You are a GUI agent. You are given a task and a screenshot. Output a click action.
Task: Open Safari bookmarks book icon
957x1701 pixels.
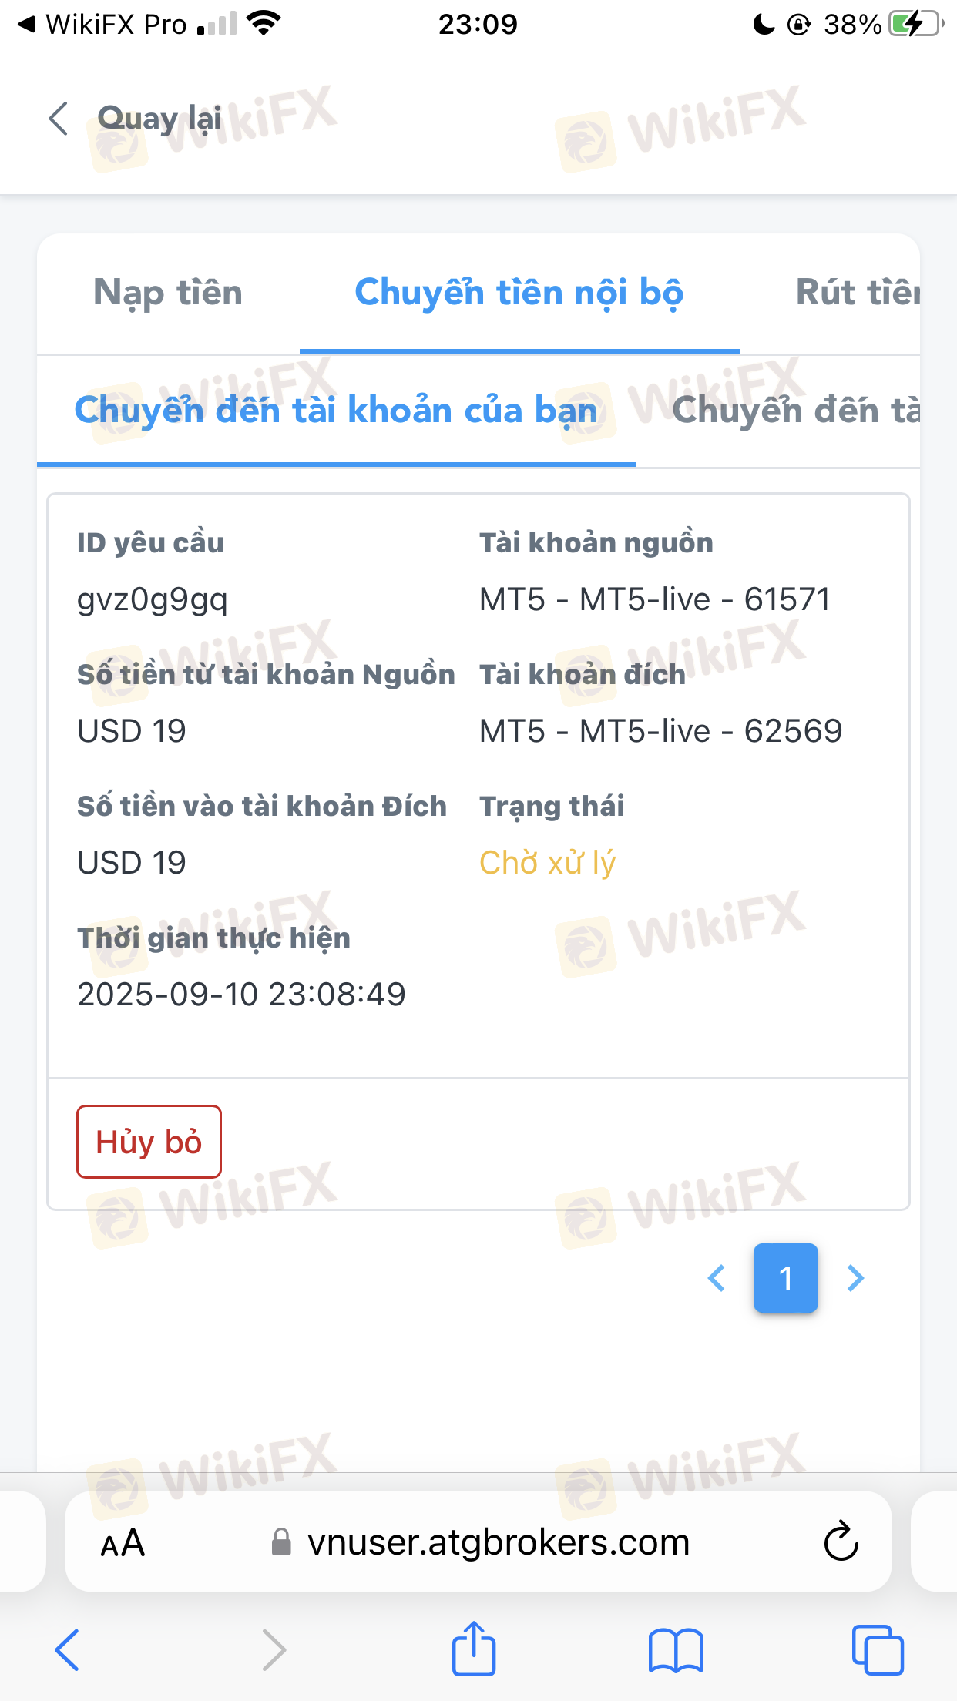[x=676, y=1650]
